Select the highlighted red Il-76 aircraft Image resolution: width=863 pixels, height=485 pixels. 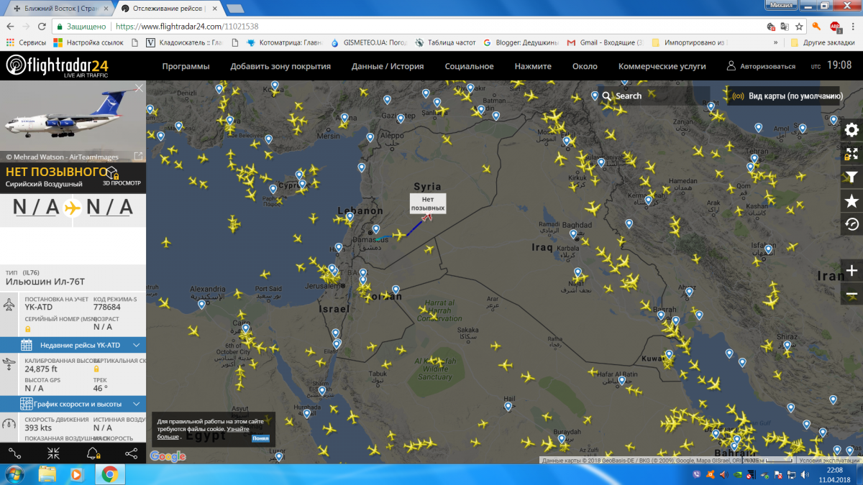tap(427, 216)
